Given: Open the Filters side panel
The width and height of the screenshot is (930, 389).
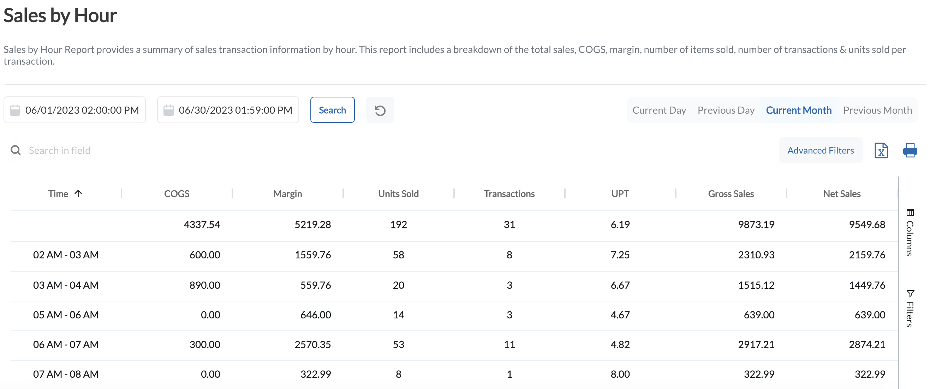Looking at the screenshot, I should (910, 309).
